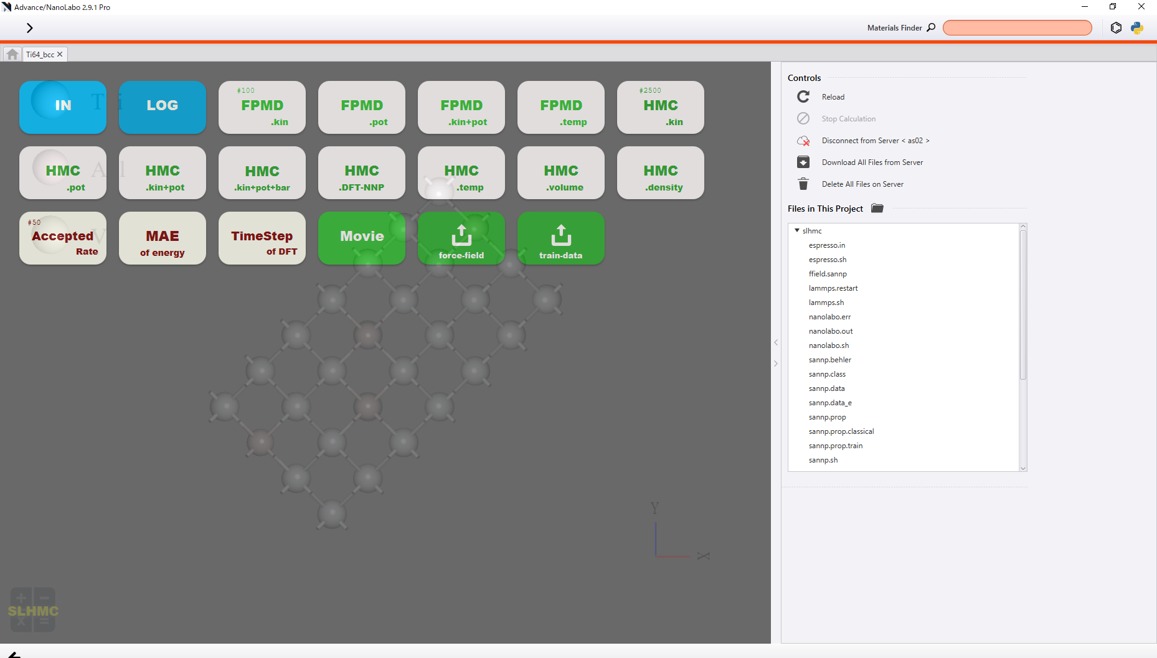Image resolution: width=1157 pixels, height=658 pixels.
Task: Select sannp.class file
Action: click(x=827, y=374)
